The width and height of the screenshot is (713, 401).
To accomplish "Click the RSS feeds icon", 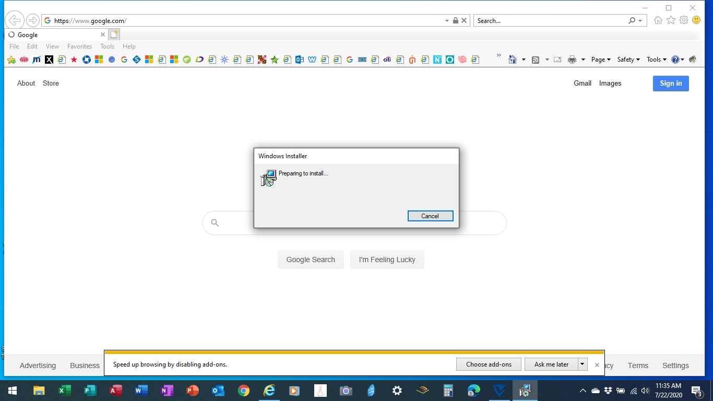I will pos(536,60).
